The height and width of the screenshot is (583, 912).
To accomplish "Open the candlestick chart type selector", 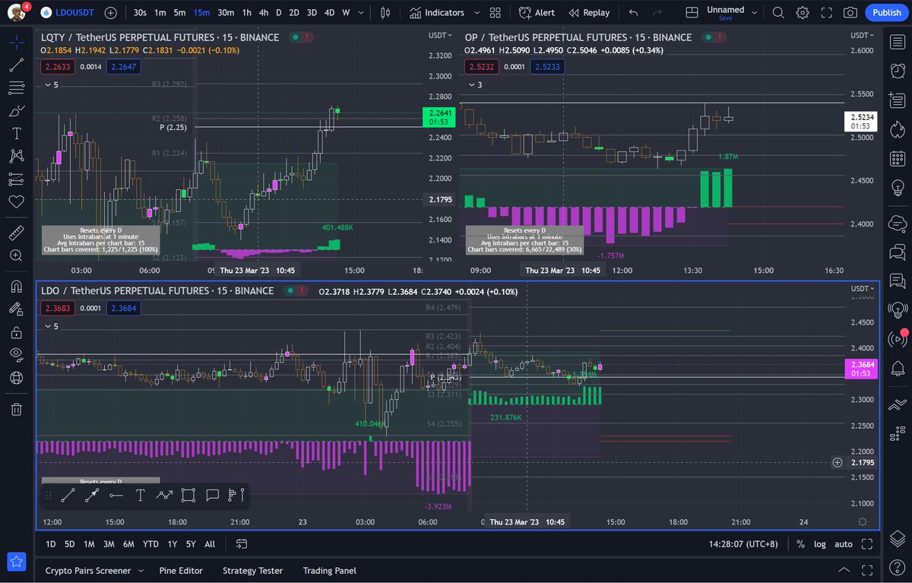I will pyautogui.click(x=385, y=12).
